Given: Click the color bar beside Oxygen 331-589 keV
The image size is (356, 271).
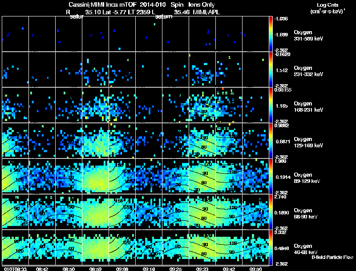Looking at the screenshot, I should (271, 34).
